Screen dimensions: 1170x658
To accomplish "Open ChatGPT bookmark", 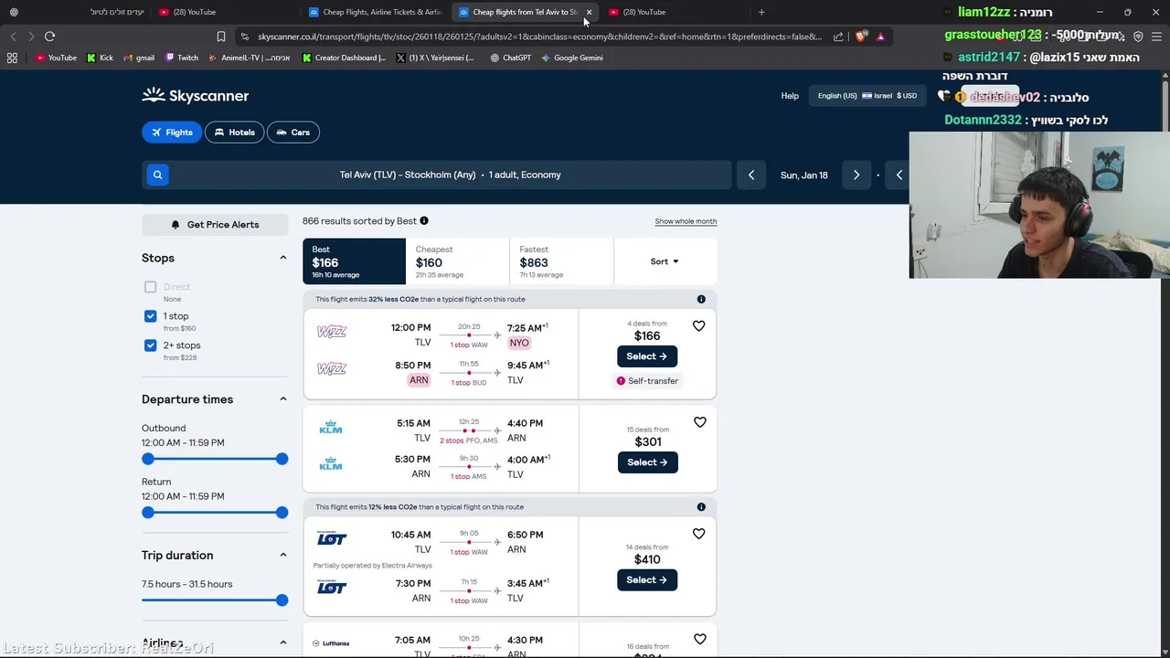I will (510, 58).
